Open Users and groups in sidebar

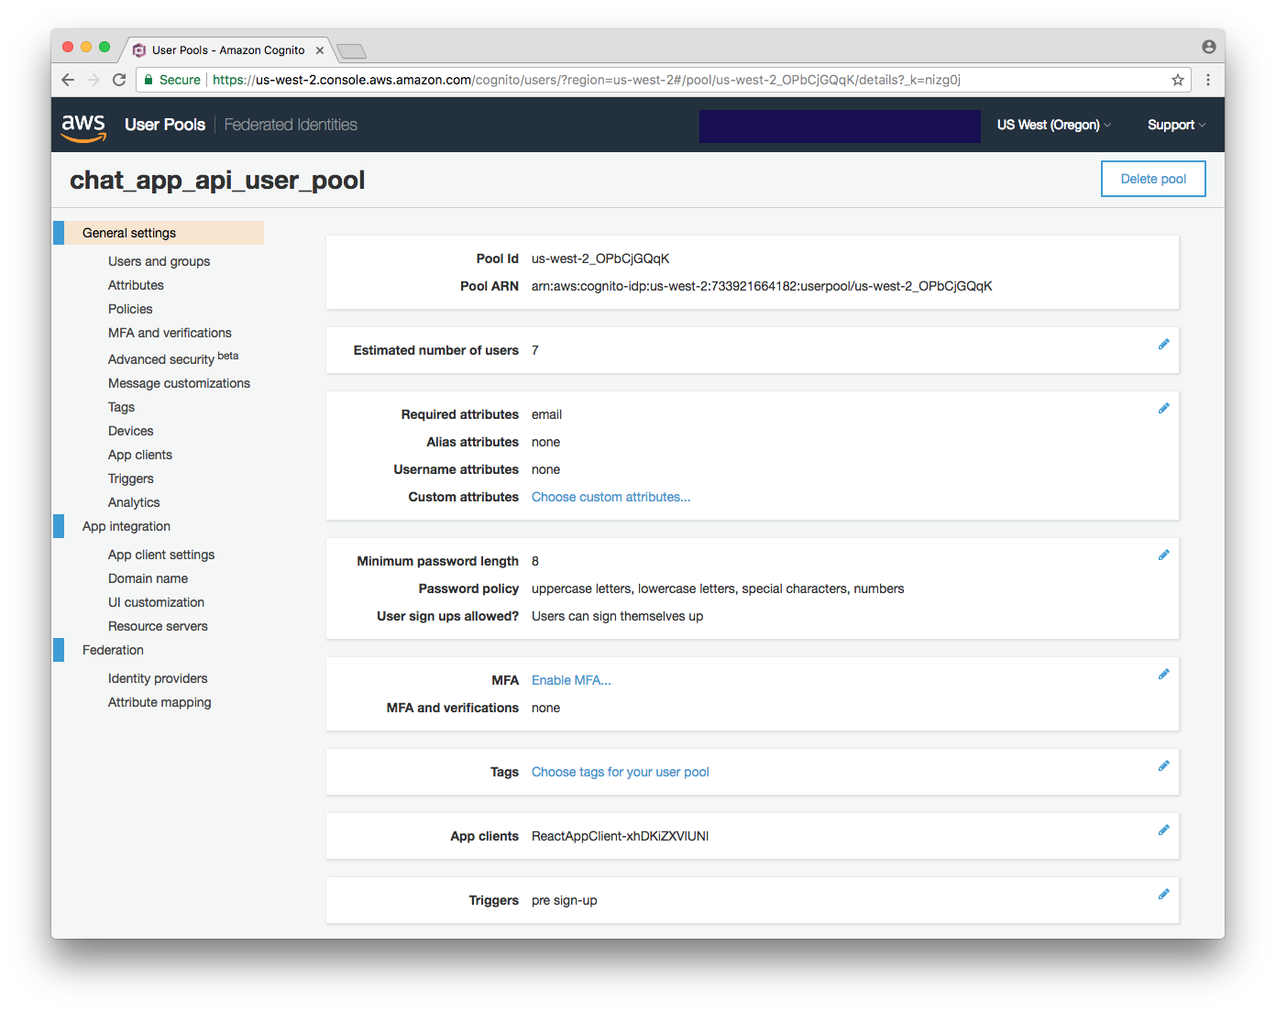[159, 261]
